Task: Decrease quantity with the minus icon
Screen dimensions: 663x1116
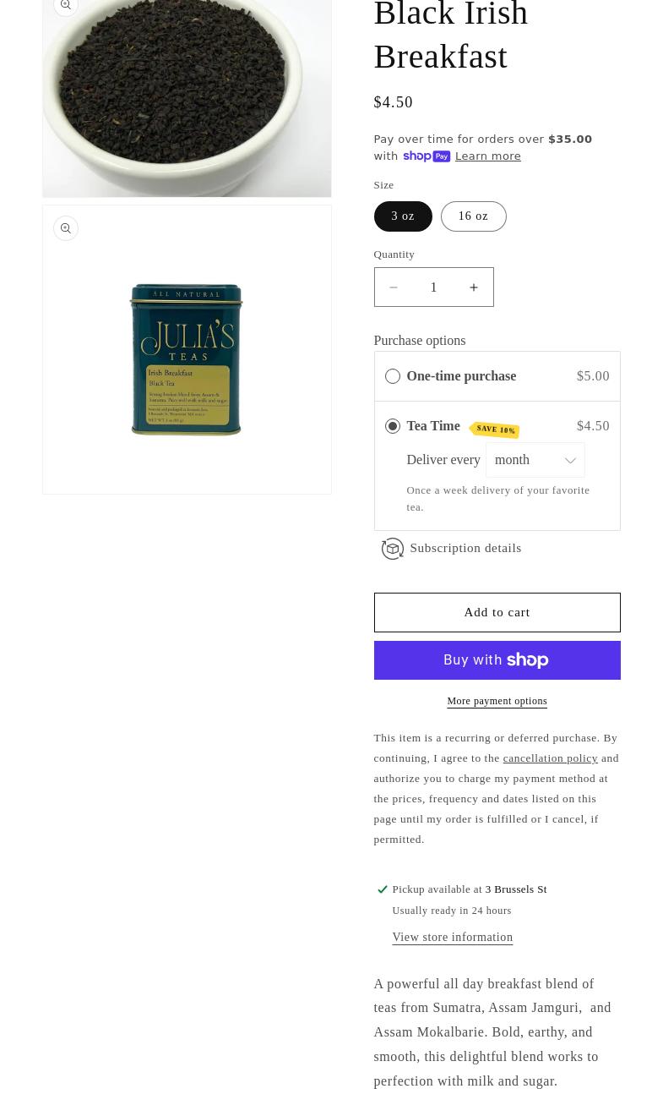Action: [x=394, y=287]
